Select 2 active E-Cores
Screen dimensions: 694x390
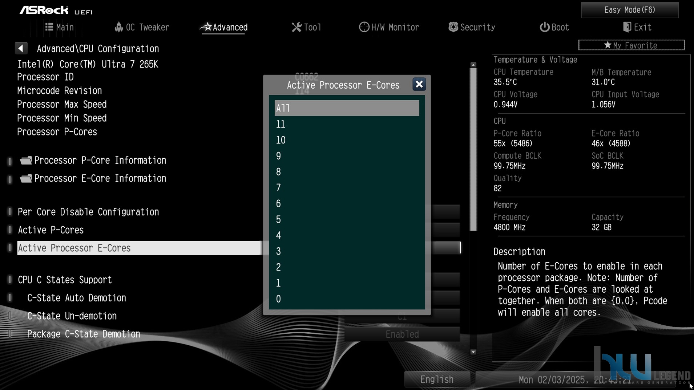click(347, 267)
